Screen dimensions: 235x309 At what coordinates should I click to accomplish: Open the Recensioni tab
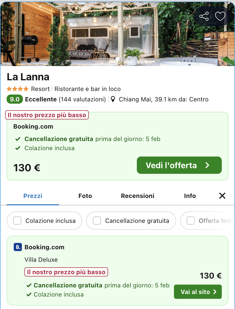pos(137,196)
